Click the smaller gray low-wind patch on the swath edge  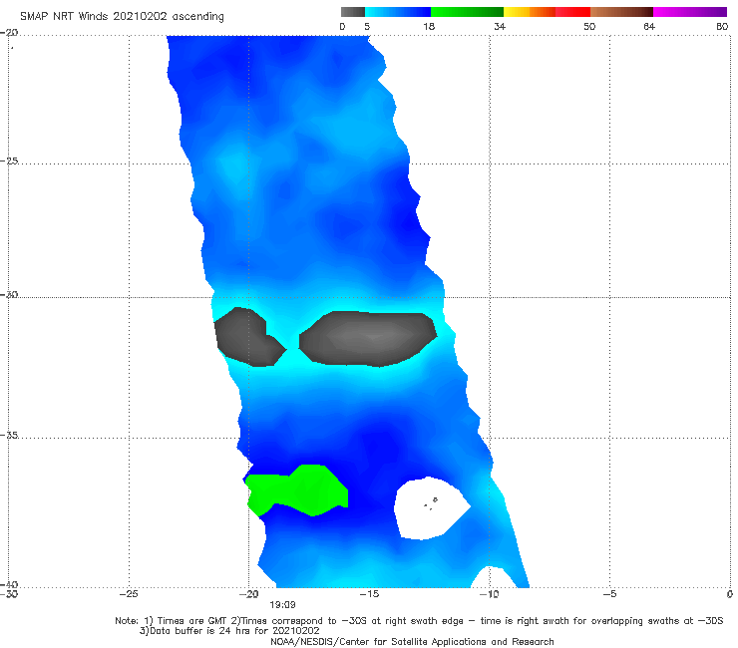(x=248, y=337)
